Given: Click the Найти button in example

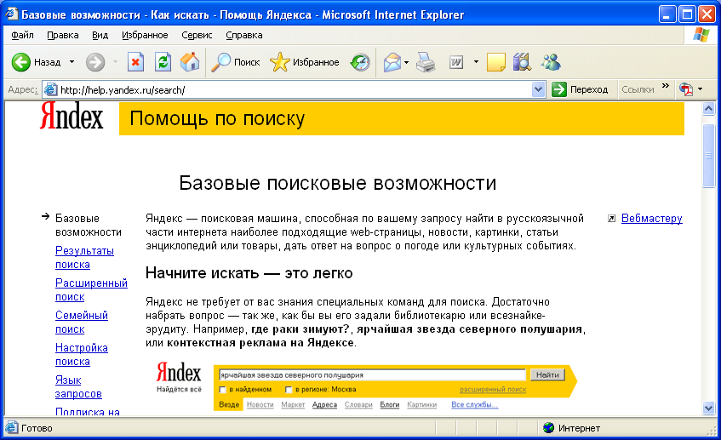Looking at the screenshot, I should click(547, 375).
